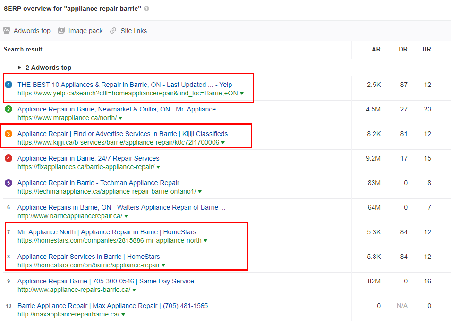Open dropdown arrow next to kijiji.ca URL

point(223,143)
